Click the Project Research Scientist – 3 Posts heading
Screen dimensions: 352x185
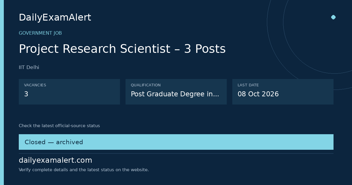[122, 49]
